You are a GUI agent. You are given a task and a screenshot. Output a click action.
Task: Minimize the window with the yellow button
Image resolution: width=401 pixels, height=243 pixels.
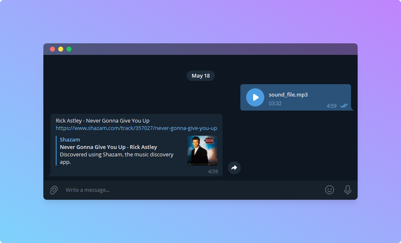pyautogui.click(x=61, y=49)
